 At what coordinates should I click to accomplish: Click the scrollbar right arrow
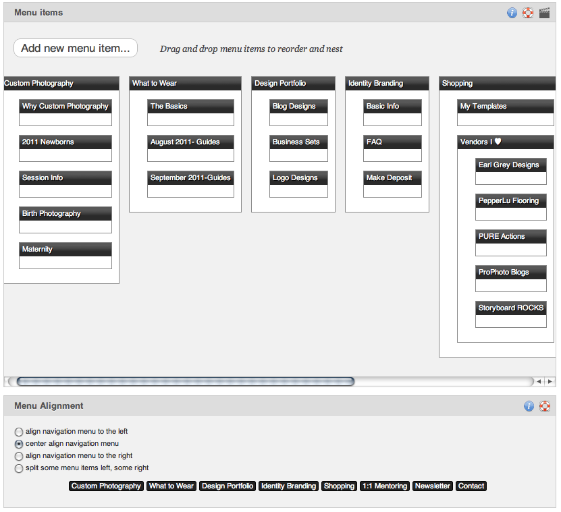[x=550, y=382]
